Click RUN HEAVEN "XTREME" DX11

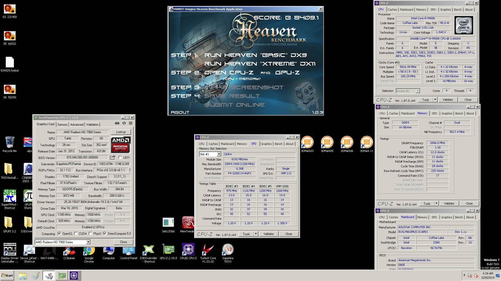pos(260,64)
